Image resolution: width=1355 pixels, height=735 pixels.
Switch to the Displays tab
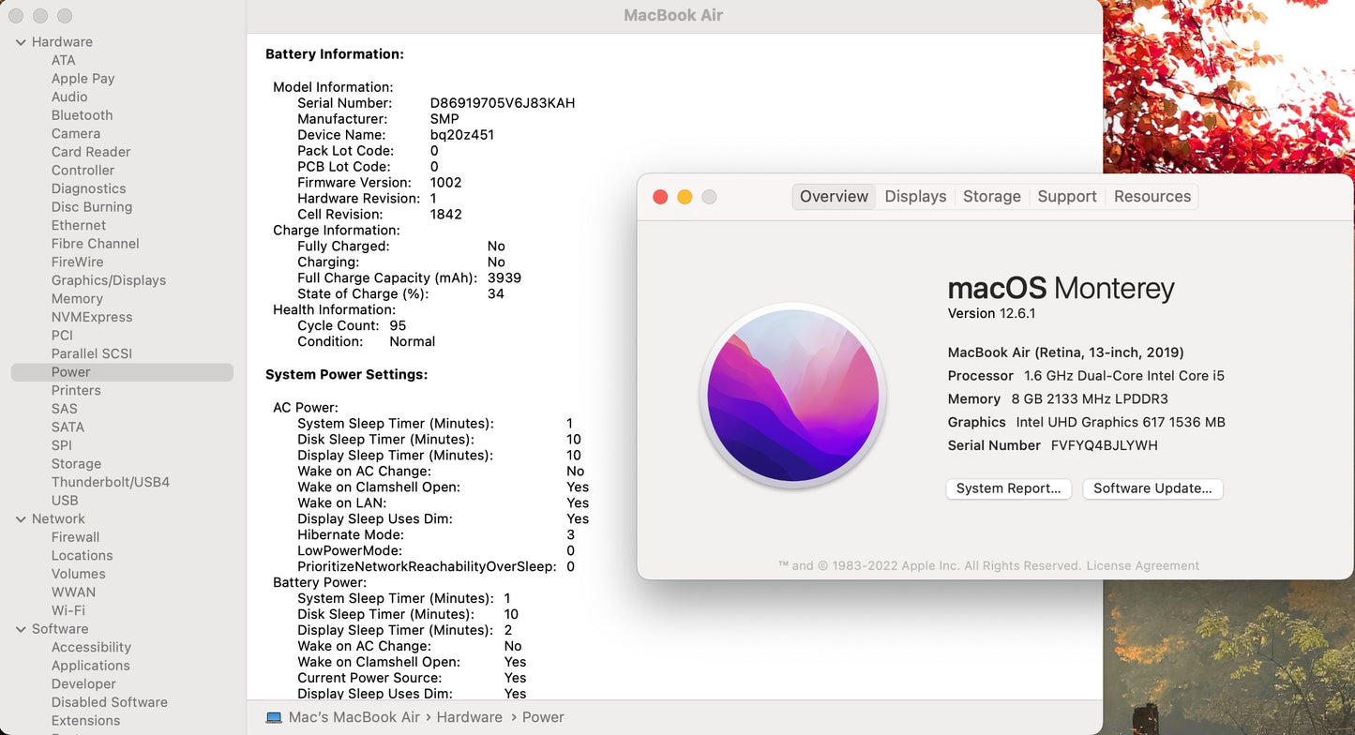pos(915,197)
